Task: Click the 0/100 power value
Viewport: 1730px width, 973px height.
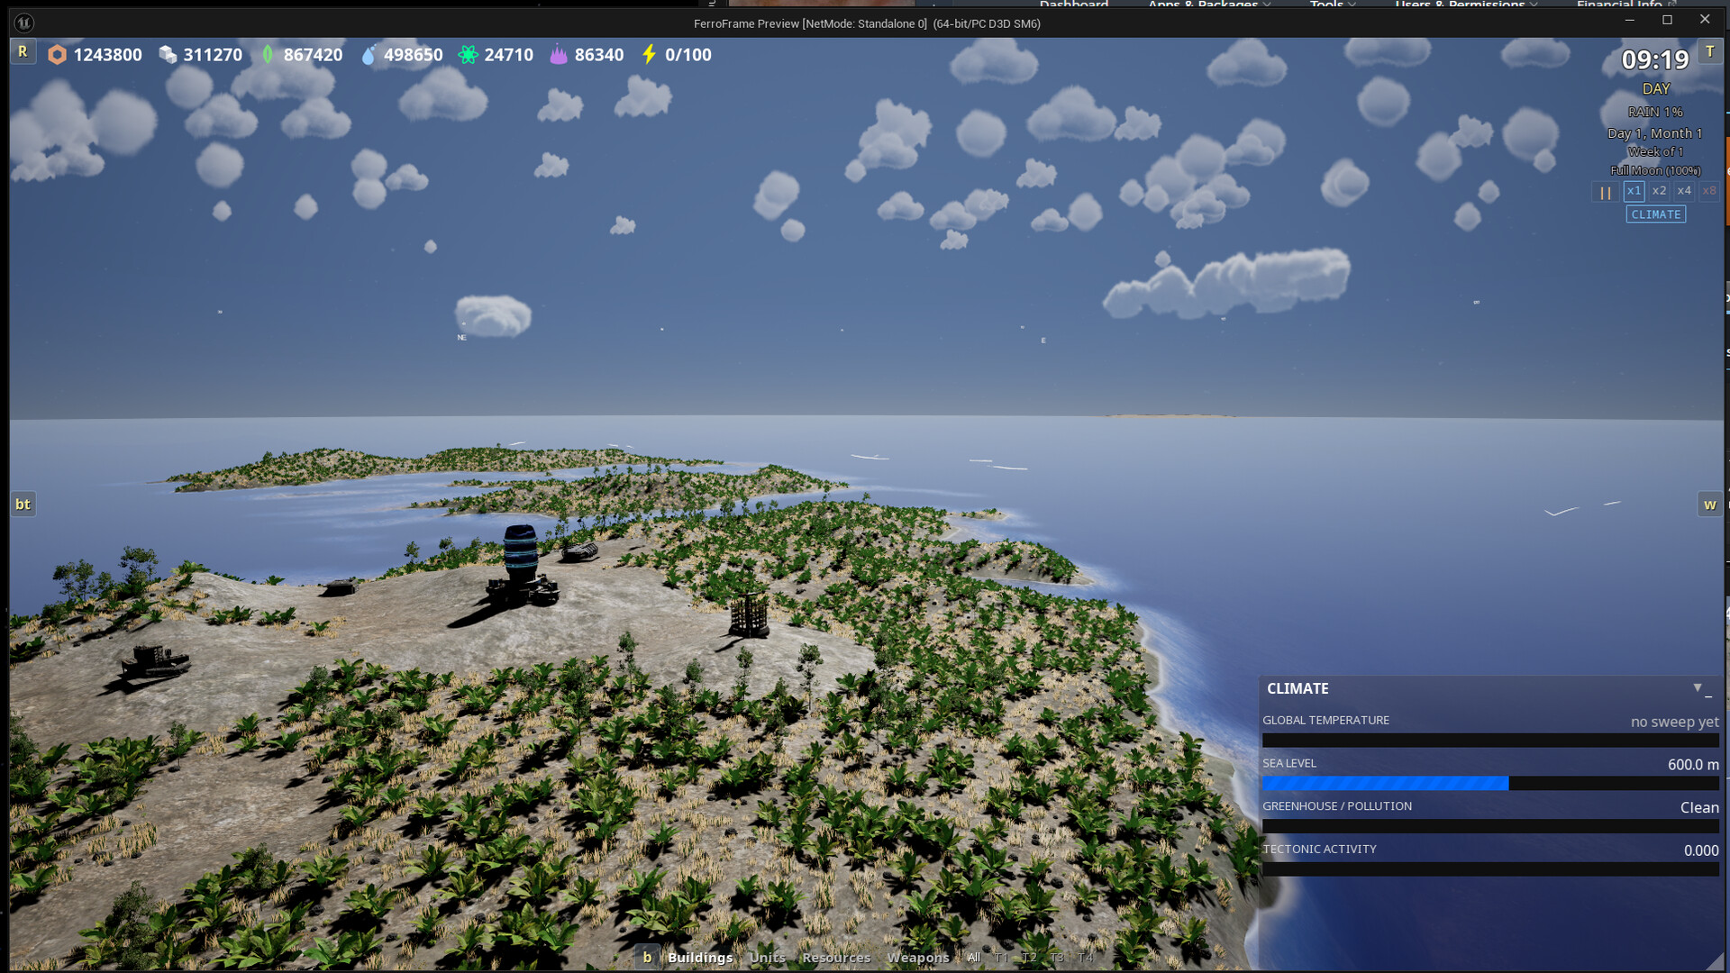Action: point(688,55)
